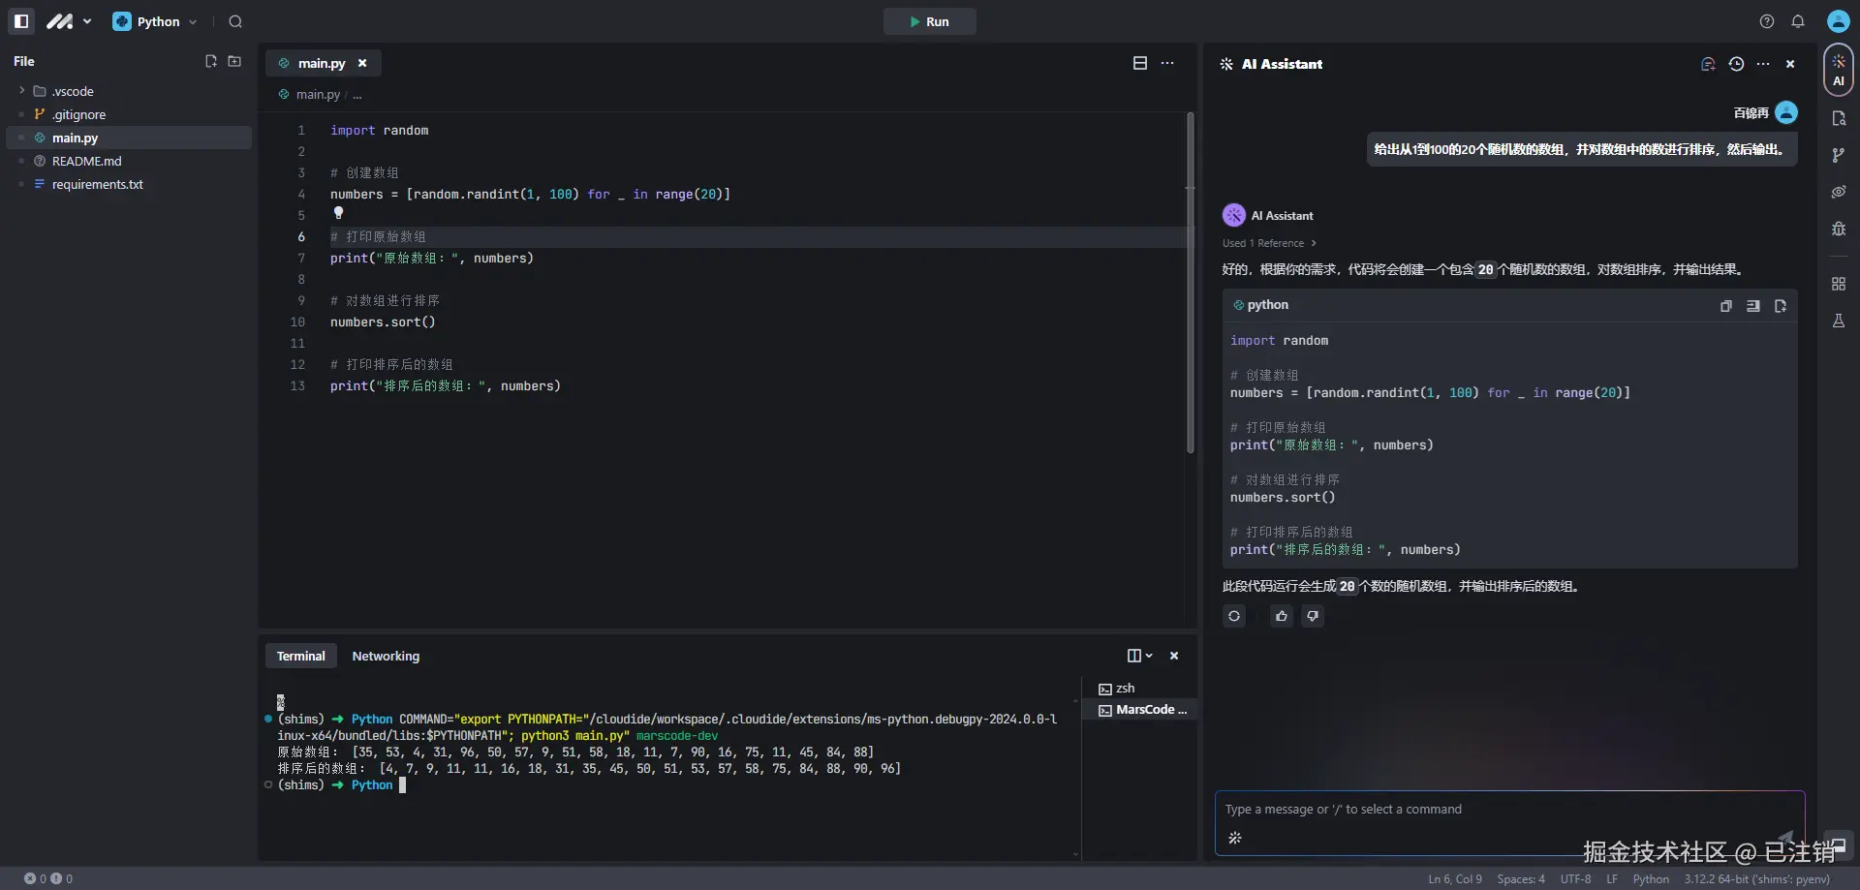Screen dimensions: 1860x890
Task: Open the MarsCode logo menu
Action: click(x=68, y=21)
